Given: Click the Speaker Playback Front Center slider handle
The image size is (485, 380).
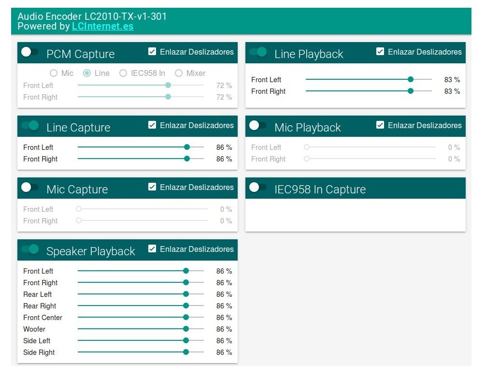Looking at the screenshot, I should (186, 317).
